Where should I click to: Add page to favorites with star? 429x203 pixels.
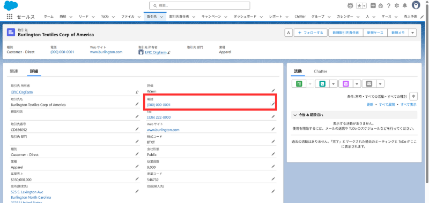pyautogui.click(x=359, y=5)
